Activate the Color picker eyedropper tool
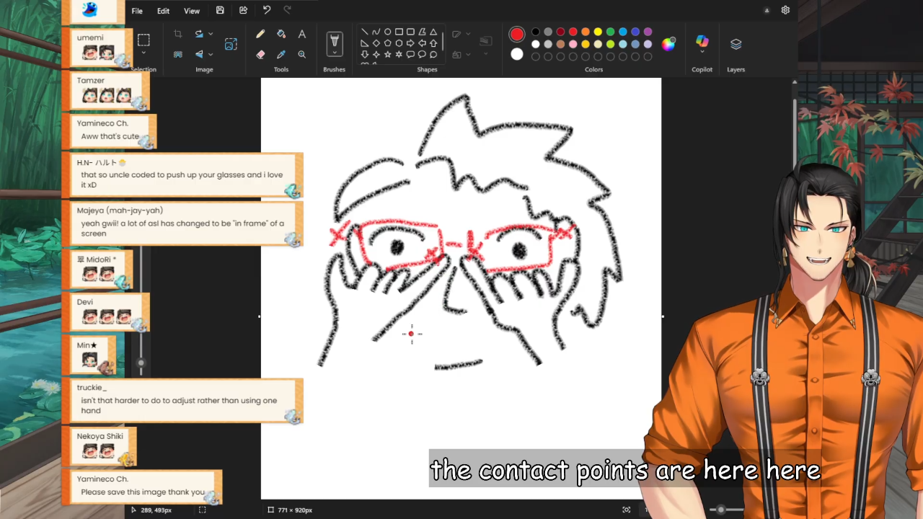This screenshot has height=519, width=923. [x=281, y=54]
